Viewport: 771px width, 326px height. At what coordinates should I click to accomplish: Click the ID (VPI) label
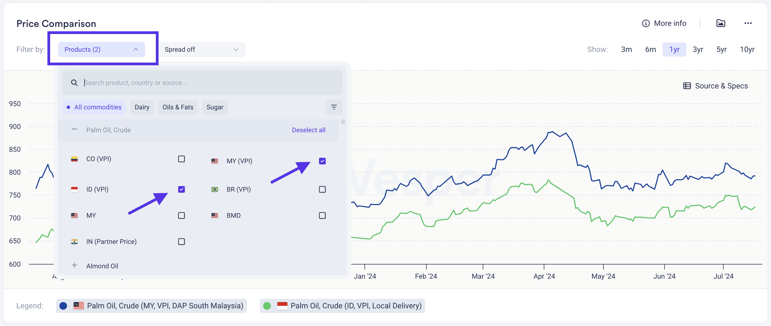97,189
